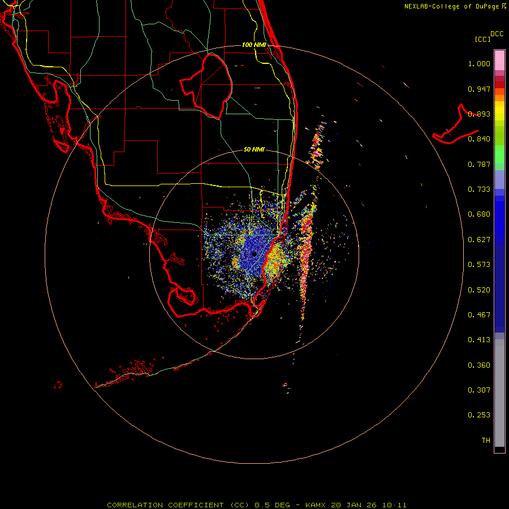The image size is (509, 509).
Task: Click inside the Lake Okeechobee outline
Action: (x=211, y=86)
